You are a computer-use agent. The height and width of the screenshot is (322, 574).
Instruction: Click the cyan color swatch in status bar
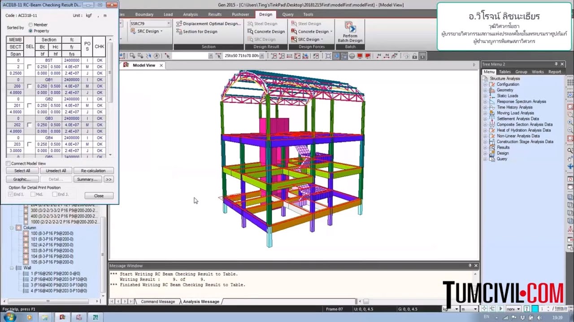535,309
